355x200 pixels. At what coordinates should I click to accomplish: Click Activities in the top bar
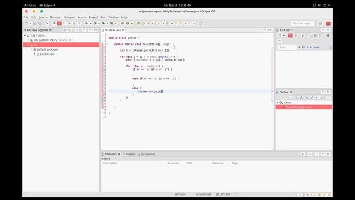pyautogui.click(x=30, y=5)
